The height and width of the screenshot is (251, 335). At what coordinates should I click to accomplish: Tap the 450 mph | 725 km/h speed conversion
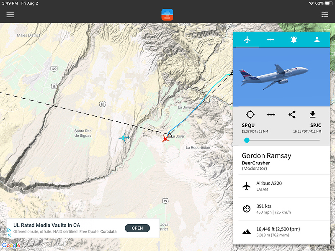[x=273, y=213]
